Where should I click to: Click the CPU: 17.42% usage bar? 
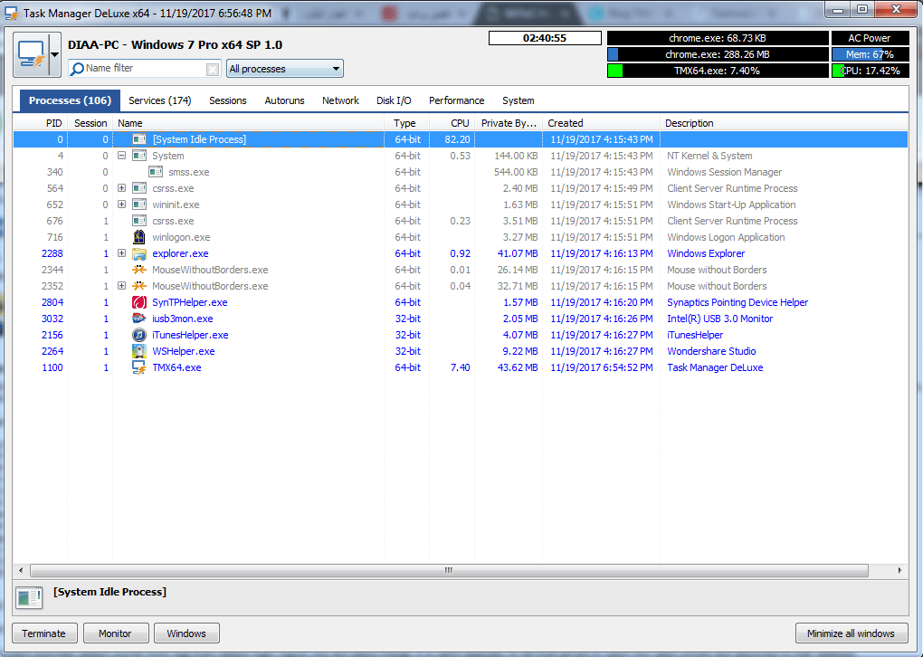[x=870, y=71]
